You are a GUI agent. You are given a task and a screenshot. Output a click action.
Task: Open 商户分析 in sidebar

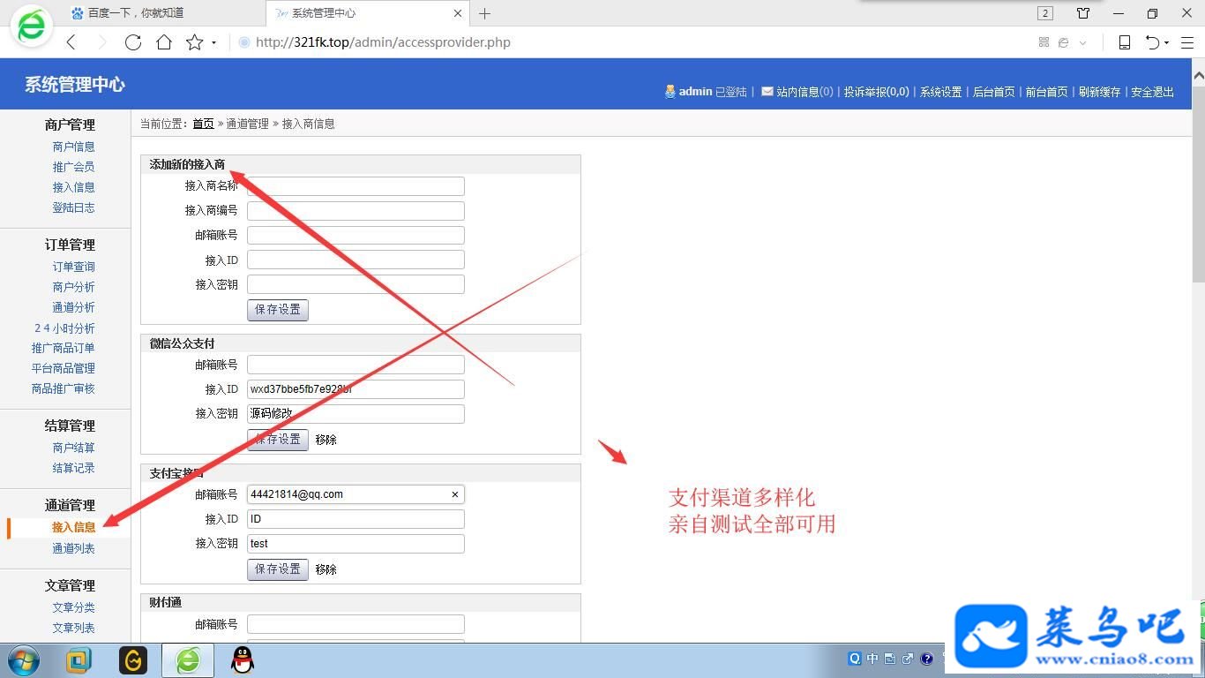73,287
